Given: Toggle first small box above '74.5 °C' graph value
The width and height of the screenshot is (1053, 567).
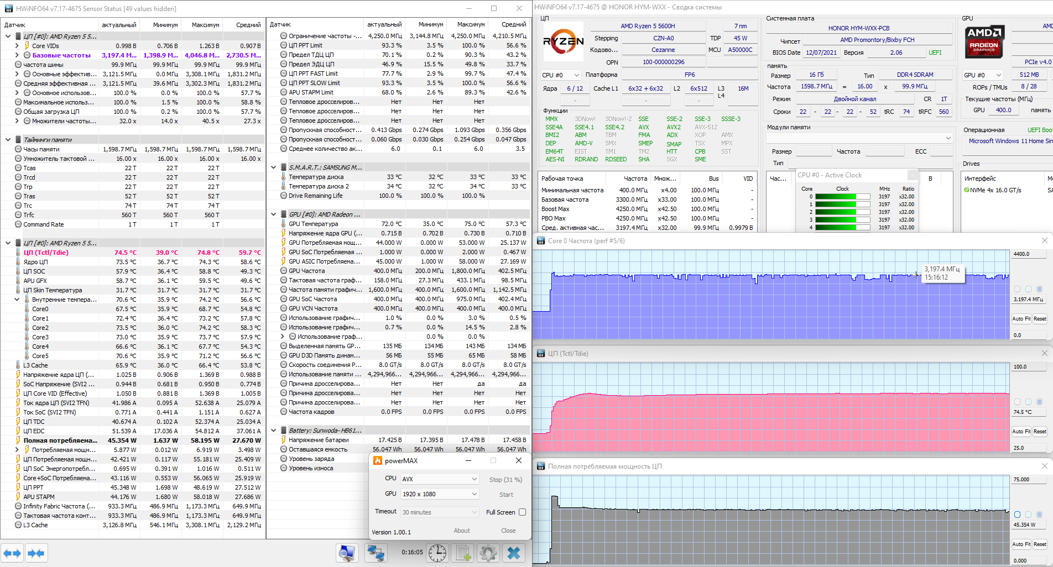Looking at the screenshot, I should (1017, 402).
